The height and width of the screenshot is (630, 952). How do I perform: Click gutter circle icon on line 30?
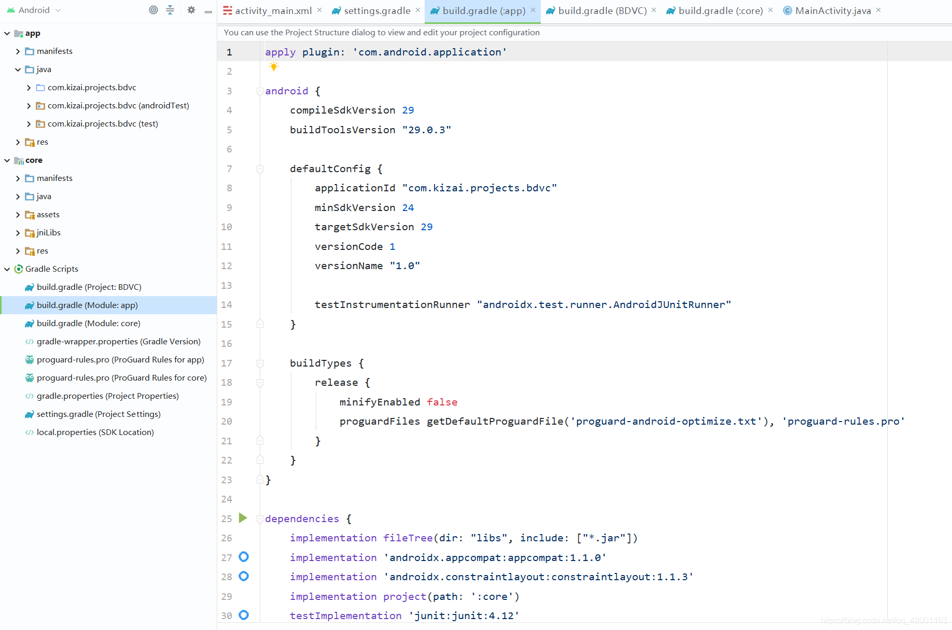(x=244, y=615)
